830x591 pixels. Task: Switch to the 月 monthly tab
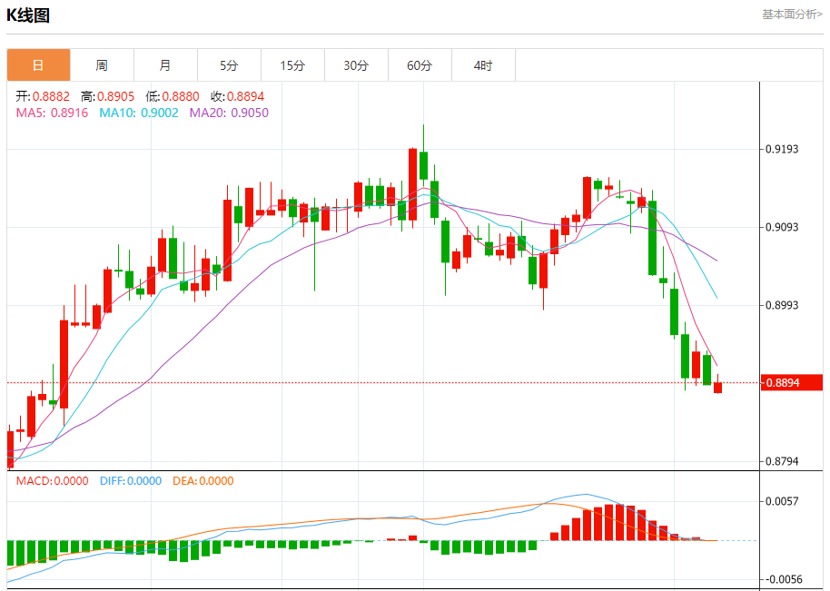pos(165,65)
